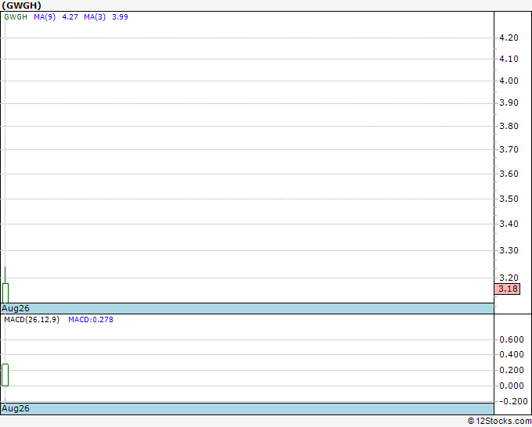Click the 4.20 price axis label

pyautogui.click(x=509, y=38)
